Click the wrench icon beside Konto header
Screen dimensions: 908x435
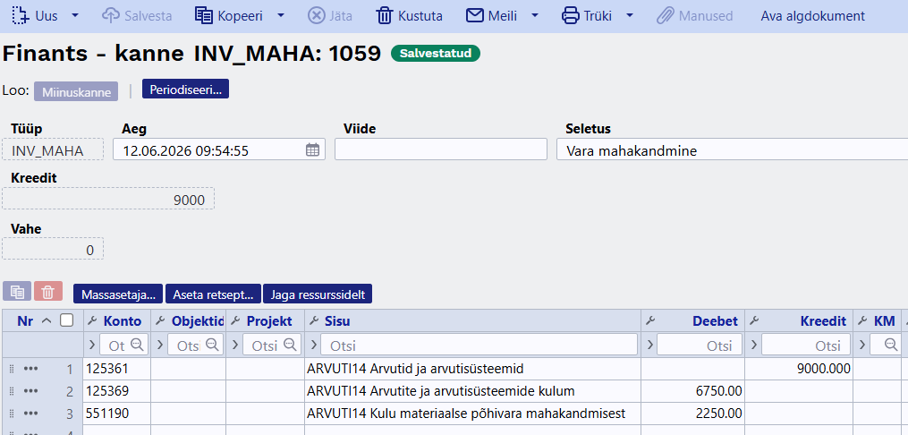[x=93, y=321]
